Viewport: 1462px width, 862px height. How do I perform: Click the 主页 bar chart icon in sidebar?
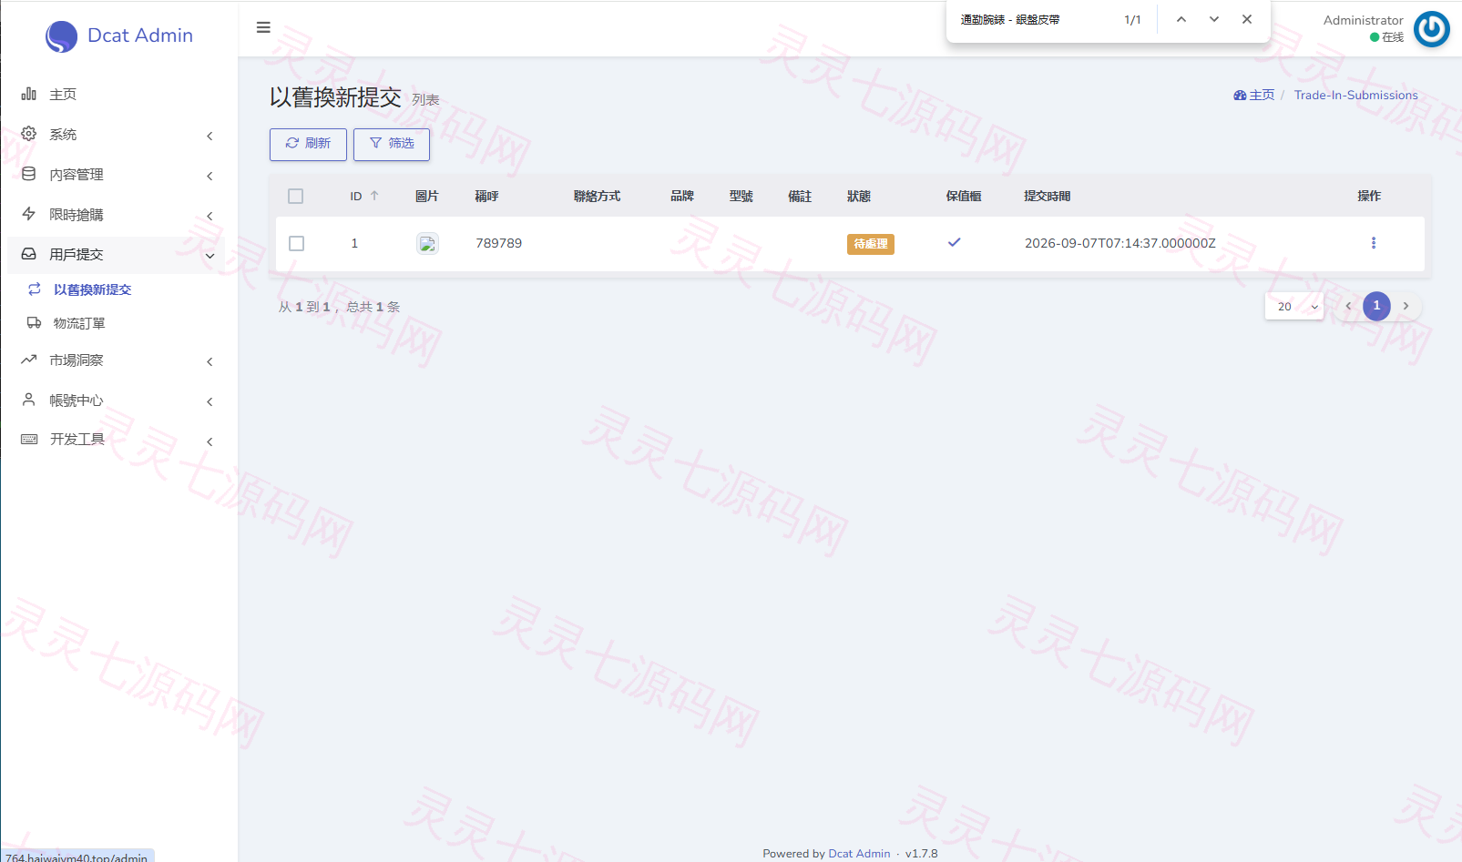29,94
